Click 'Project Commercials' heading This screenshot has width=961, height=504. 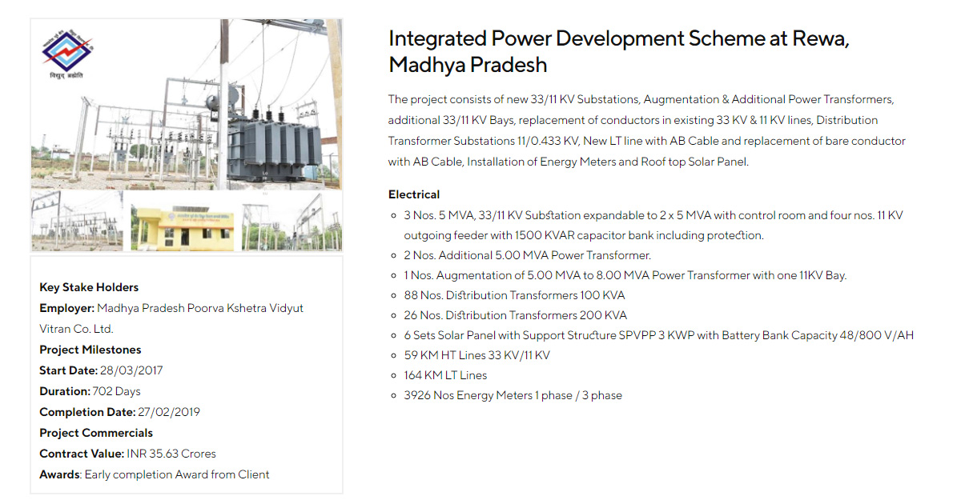(96, 433)
